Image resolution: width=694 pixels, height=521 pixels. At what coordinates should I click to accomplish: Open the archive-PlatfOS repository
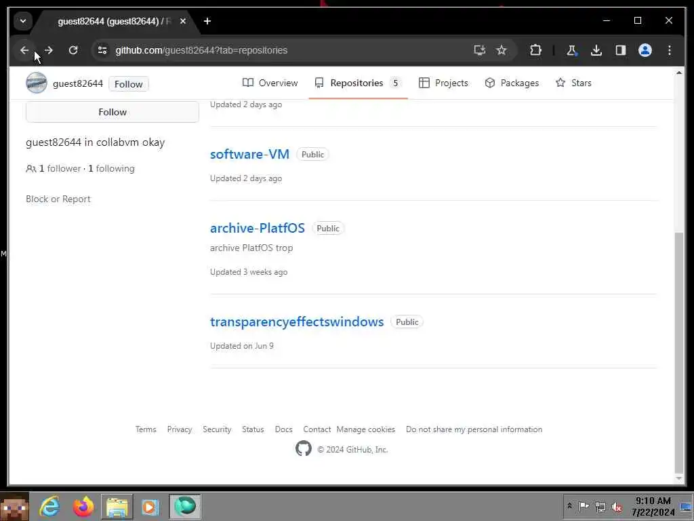pos(257,228)
